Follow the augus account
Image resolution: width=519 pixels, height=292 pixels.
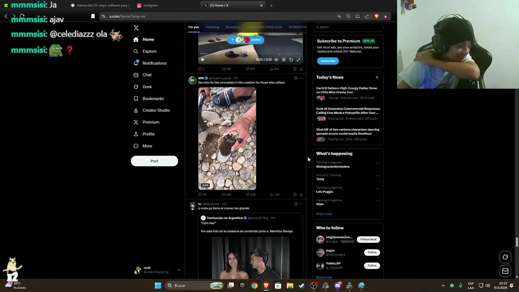[372, 252]
